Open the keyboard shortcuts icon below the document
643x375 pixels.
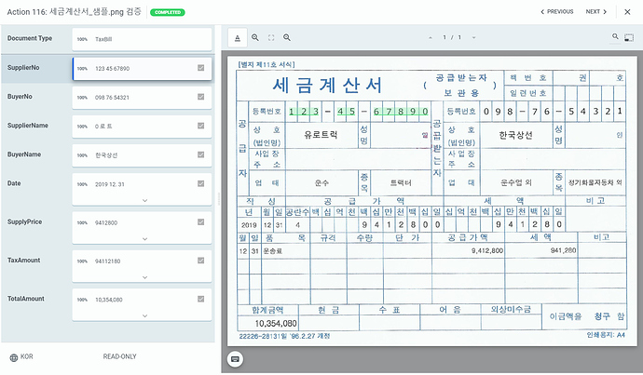tap(235, 359)
